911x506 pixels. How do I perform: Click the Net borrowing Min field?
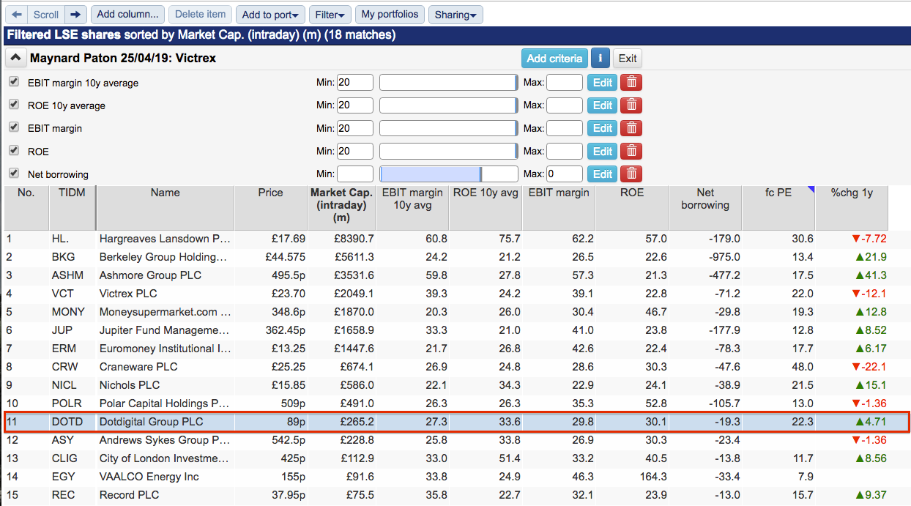[x=355, y=174]
